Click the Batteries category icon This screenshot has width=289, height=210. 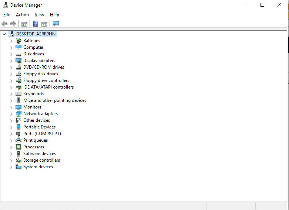click(19, 41)
